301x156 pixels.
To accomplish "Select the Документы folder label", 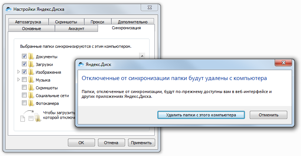I will pyautogui.click(x=46, y=57).
